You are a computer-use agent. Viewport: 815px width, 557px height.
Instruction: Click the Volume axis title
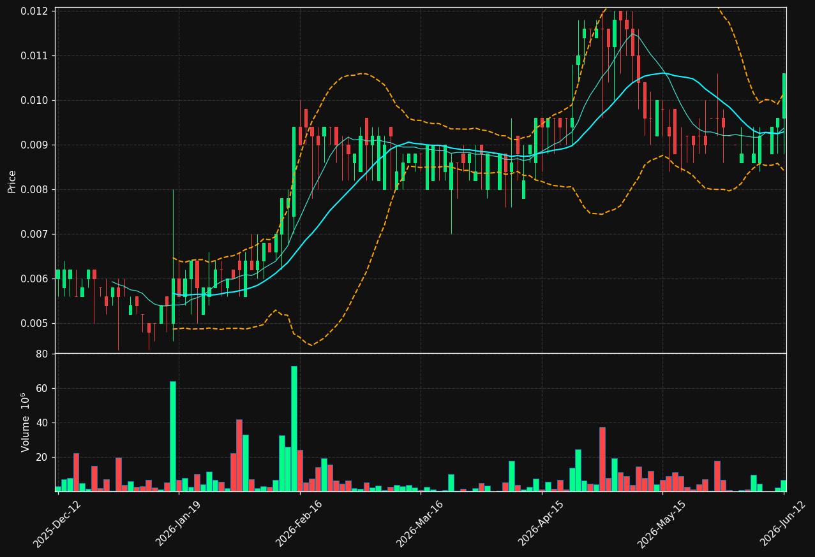26,422
